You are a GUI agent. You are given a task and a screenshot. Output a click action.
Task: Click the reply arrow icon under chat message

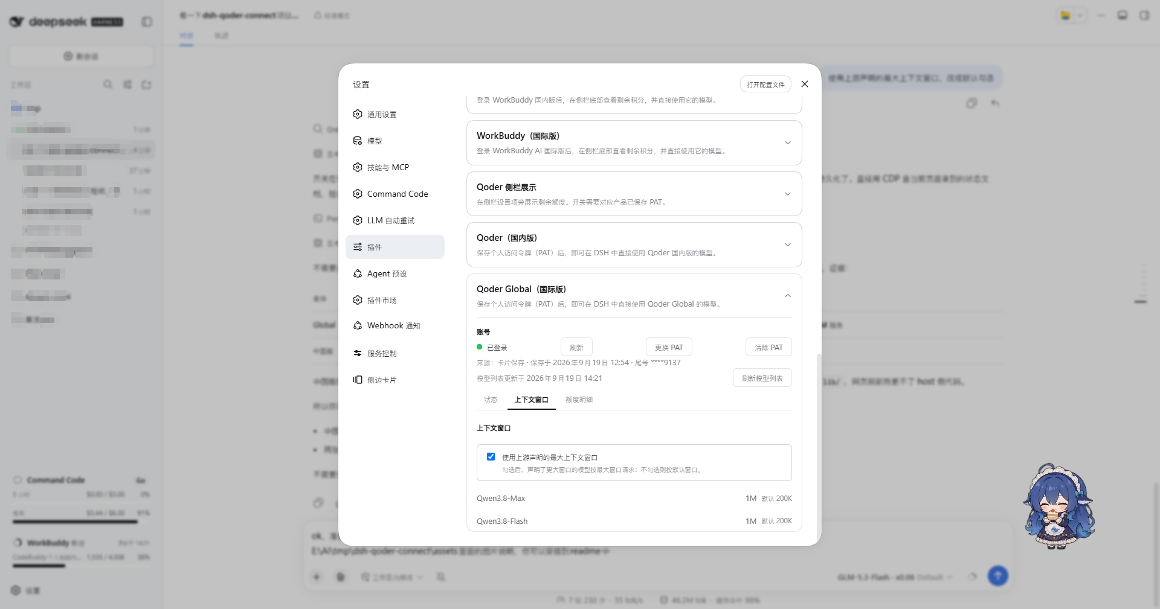(995, 103)
